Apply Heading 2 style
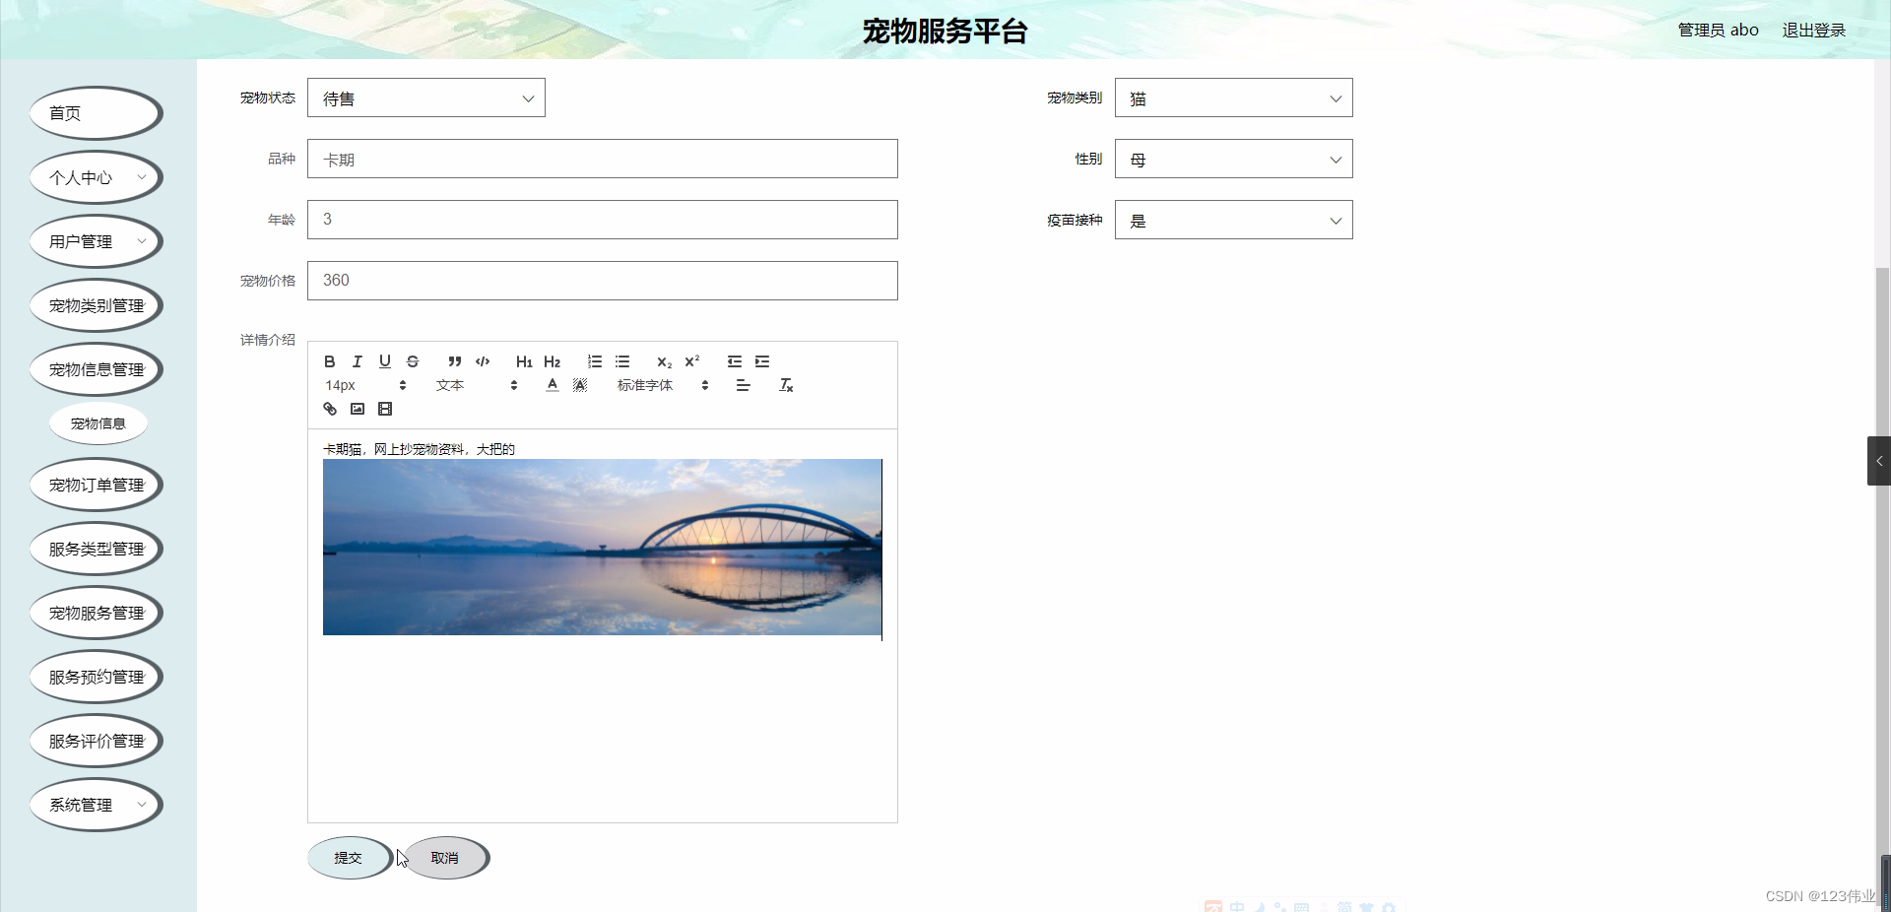Image resolution: width=1891 pixels, height=912 pixels. (x=552, y=361)
